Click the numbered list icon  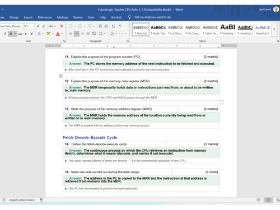click(80, 26)
